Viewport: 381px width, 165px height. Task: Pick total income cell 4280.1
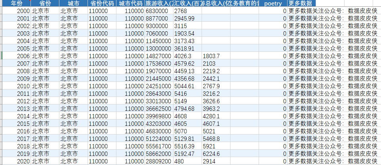pyautogui.click(x=216, y=116)
